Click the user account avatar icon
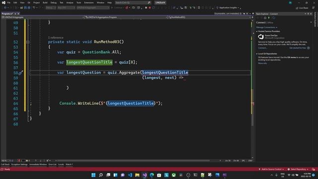The width and height of the screenshot is (318, 179). click(290, 2)
